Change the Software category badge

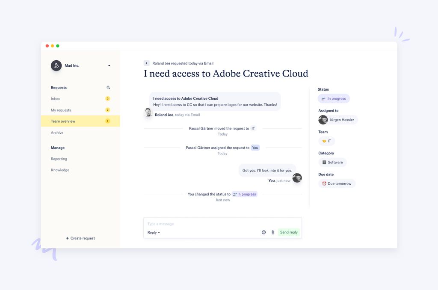coord(332,162)
